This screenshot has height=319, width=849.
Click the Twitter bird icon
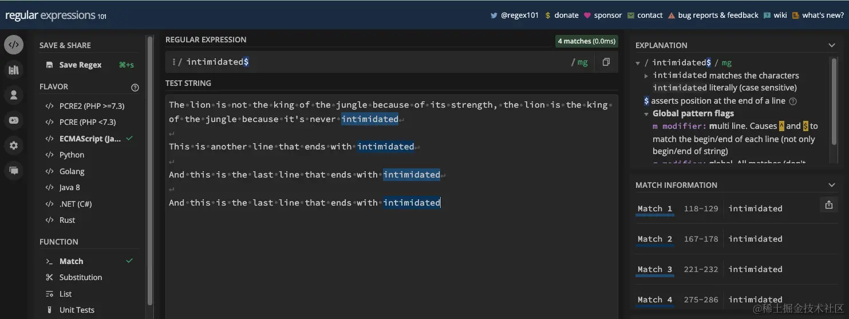tap(493, 15)
